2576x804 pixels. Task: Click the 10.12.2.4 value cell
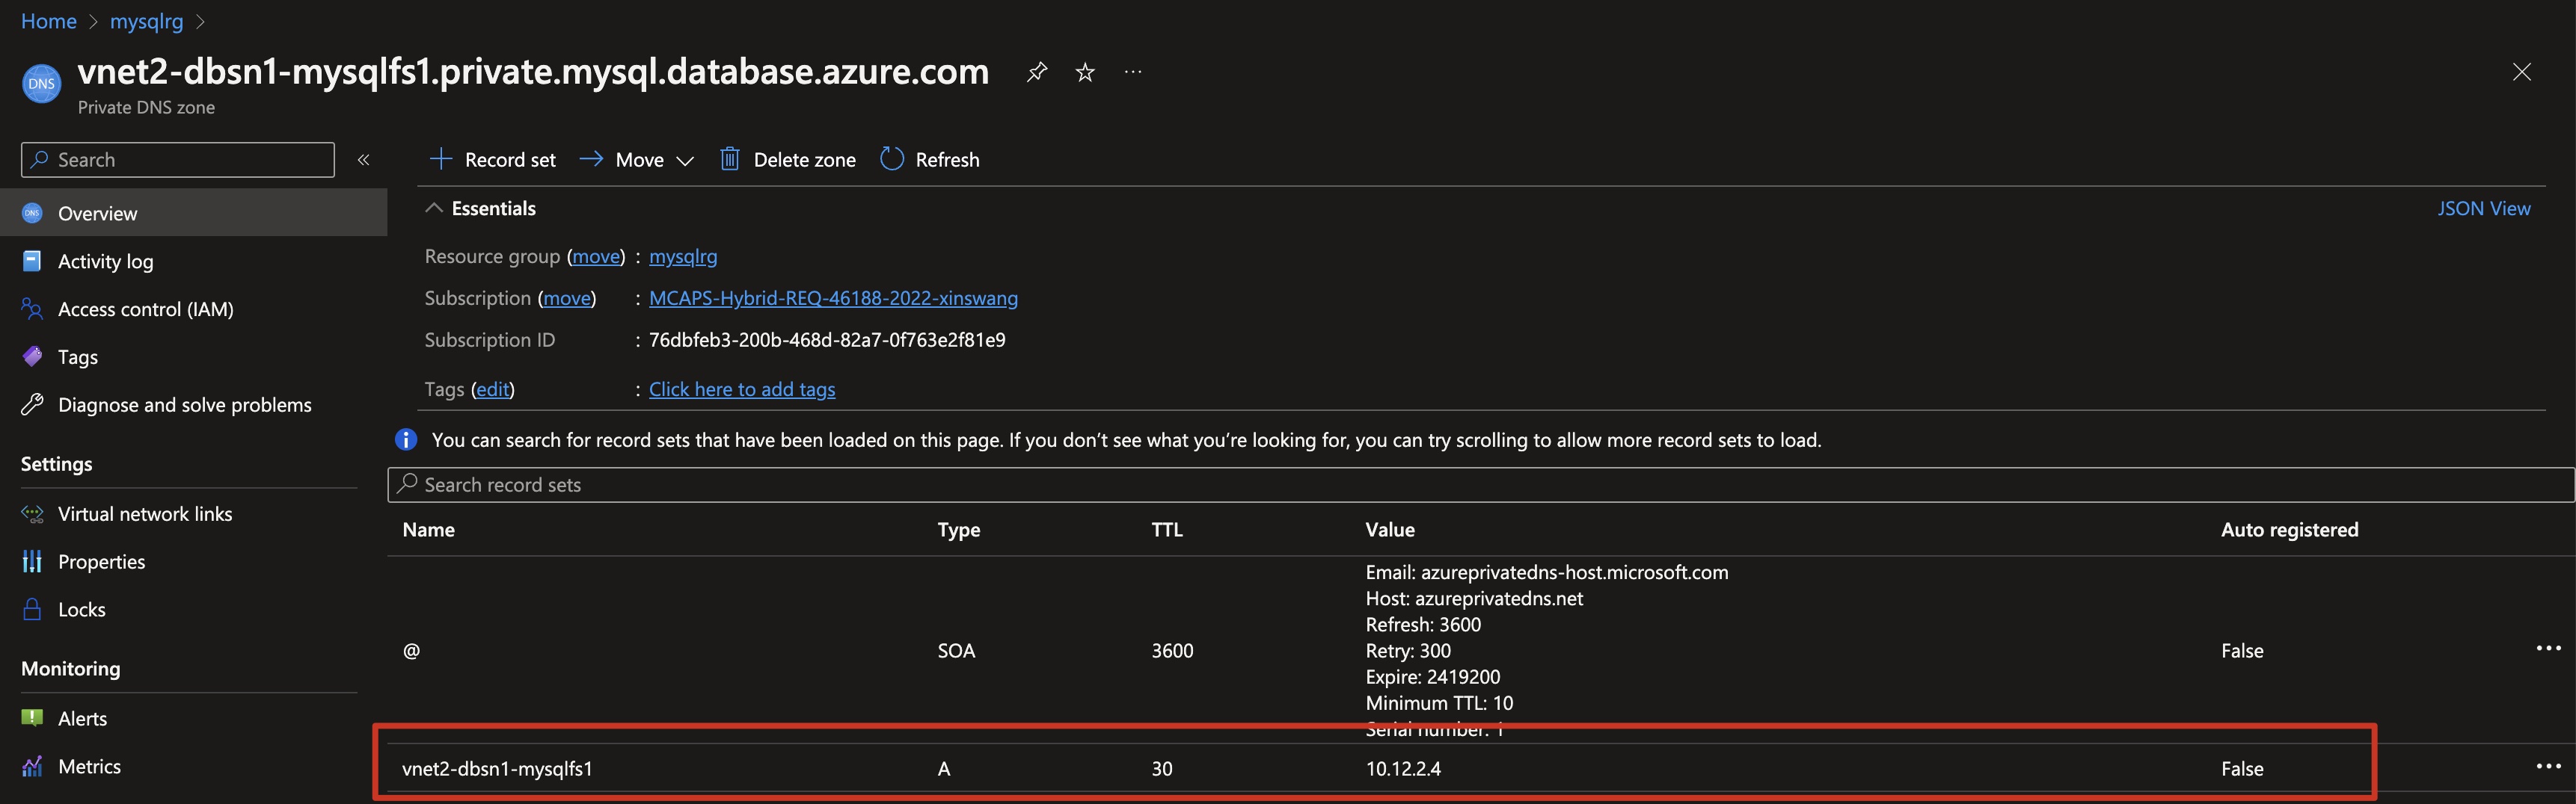pyautogui.click(x=1403, y=768)
